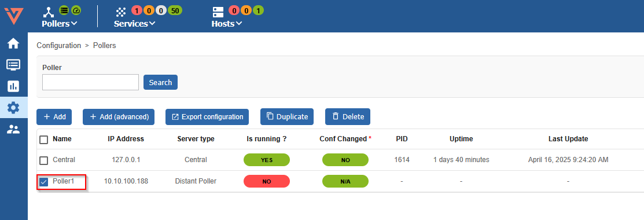Click the services dots icon in header
The height and width of the screenshot is (220, 644).
[121, 12]
